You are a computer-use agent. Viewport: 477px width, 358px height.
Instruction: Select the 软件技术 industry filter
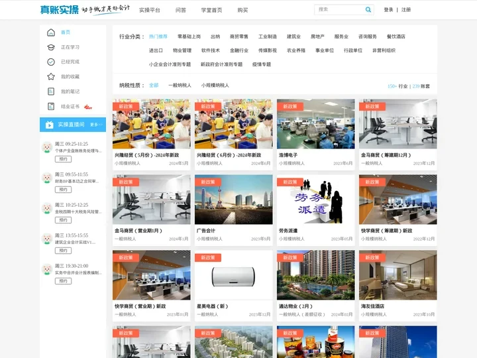tap(211, 50)
